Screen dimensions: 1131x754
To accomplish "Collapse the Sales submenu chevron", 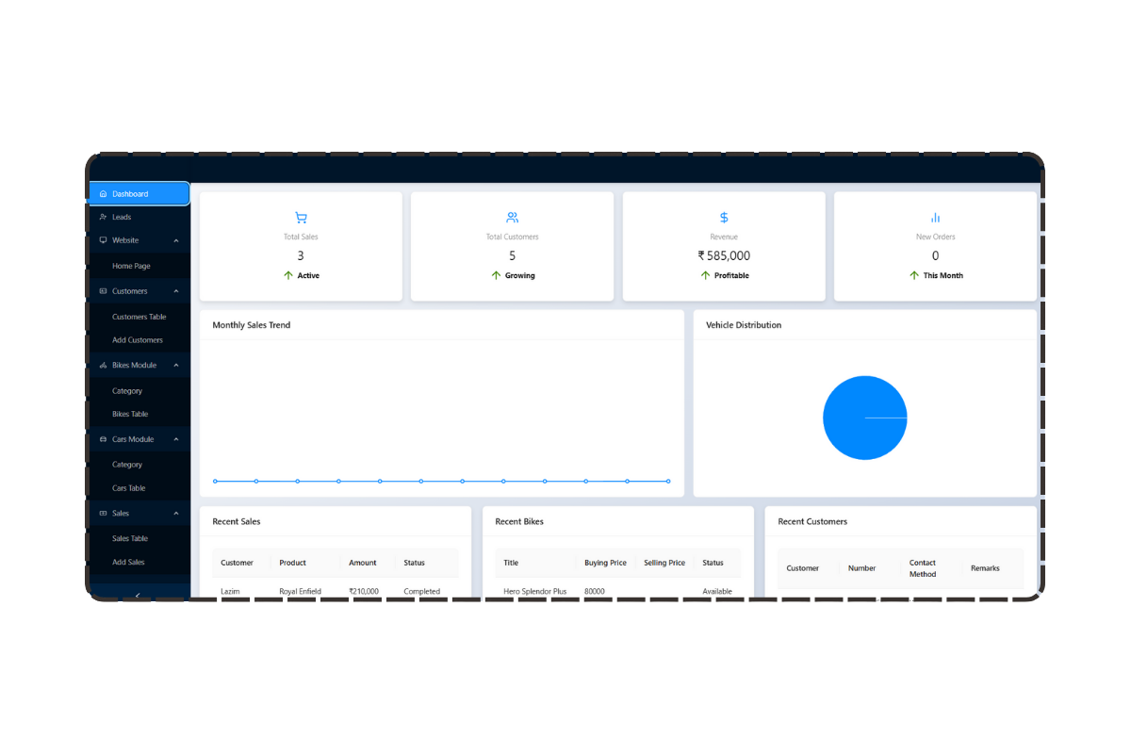I will [x=176, y=513].
